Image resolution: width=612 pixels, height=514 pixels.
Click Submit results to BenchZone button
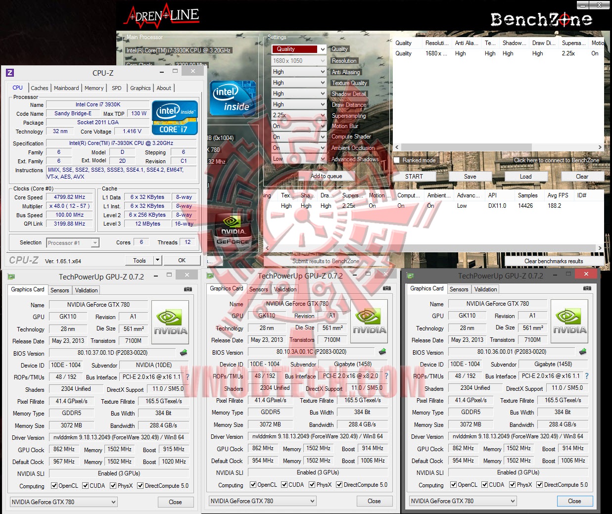coord(326,261)
